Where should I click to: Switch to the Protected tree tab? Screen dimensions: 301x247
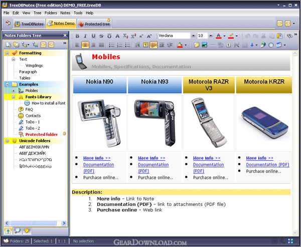coord(95,24)
